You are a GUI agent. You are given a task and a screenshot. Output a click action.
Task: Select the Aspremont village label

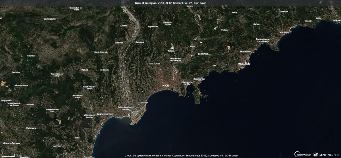pos(153,26)
